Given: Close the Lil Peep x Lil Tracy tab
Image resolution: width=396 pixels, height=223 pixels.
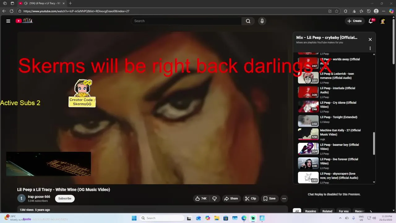Looking at the screenshot, I should pos(64,3).
